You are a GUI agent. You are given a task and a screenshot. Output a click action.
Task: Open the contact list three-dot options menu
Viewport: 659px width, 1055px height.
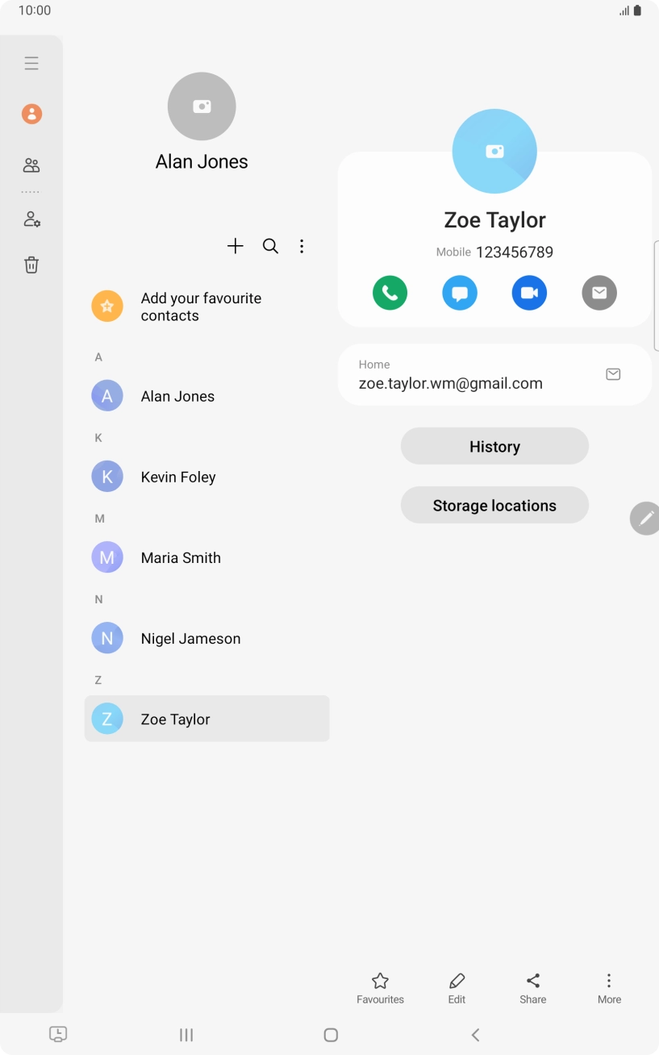[302, 246]
